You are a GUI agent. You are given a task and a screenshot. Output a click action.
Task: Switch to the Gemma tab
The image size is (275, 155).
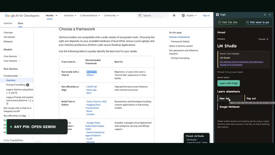8,23
